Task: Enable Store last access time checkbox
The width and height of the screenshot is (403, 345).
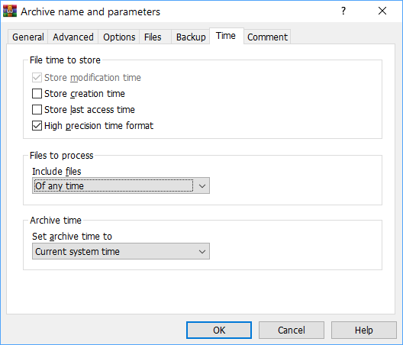Action: (37, 109)
